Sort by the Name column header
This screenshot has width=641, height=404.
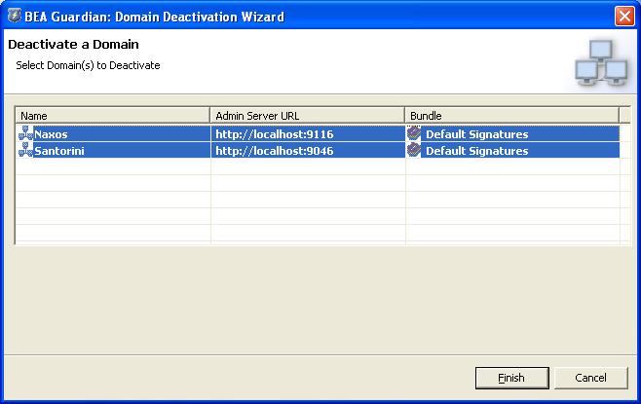pyautogui.click(x=112, y=116)
